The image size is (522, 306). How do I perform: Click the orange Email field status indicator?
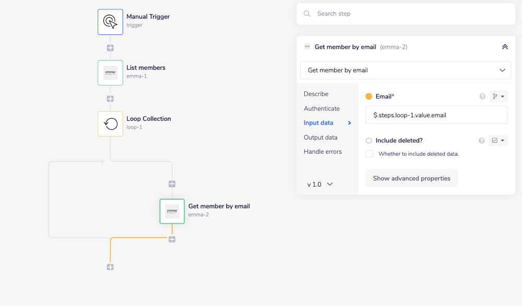coord(369,96)
